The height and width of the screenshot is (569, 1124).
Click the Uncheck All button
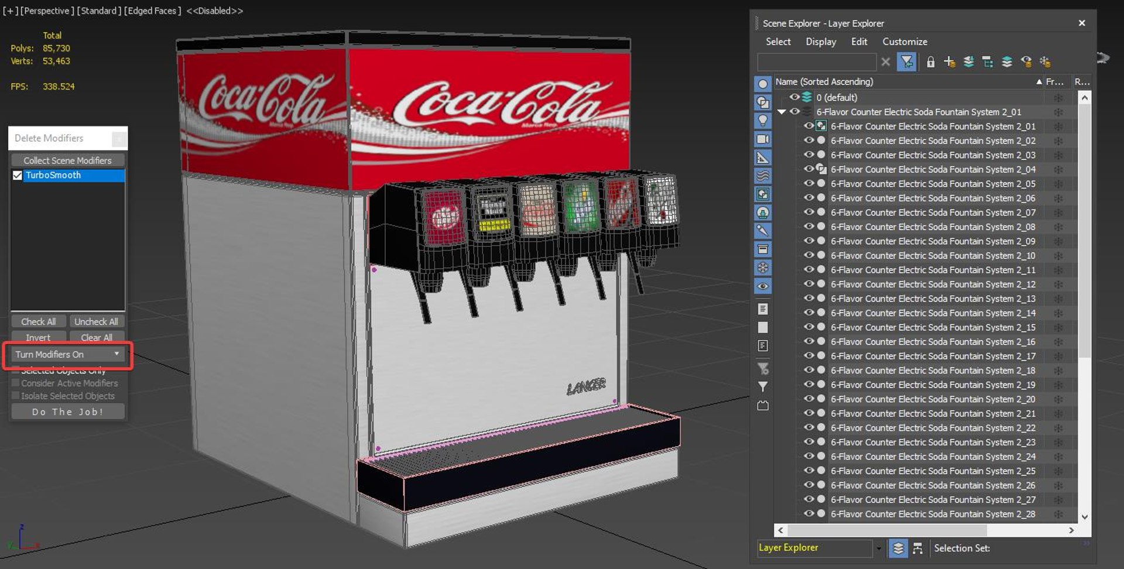pos(96,321)
